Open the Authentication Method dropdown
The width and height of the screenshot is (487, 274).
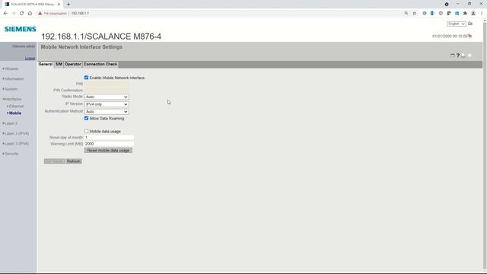(107, 112)
